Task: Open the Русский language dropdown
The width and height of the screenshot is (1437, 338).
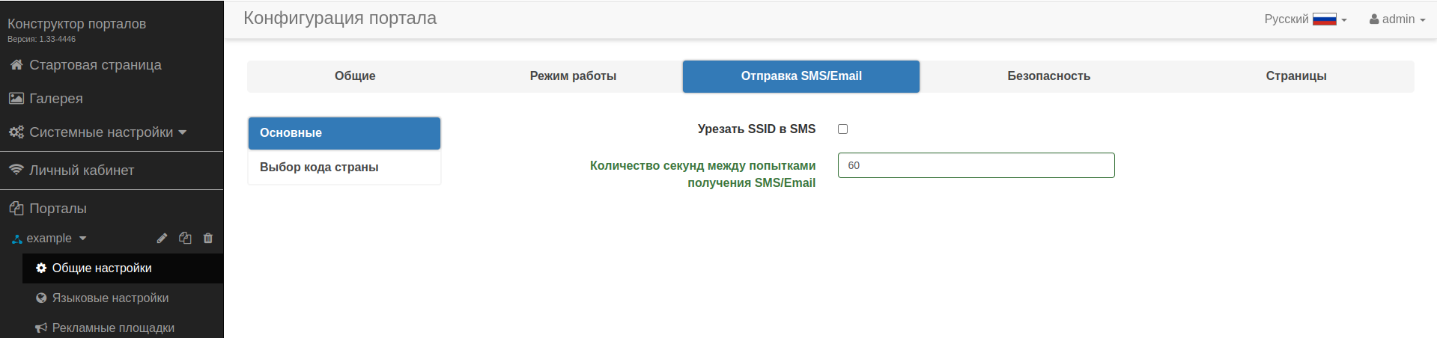Action: point(1305,19)
